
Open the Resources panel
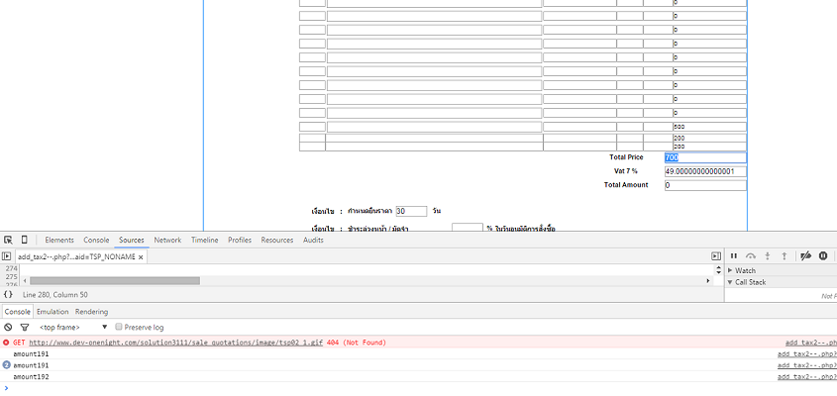click(x=277, y=241)
